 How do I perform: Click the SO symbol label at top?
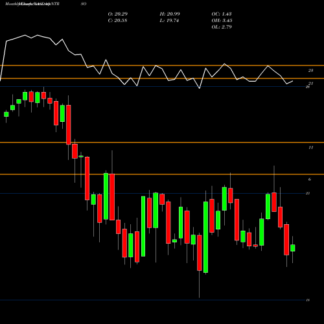pos(84,4)
